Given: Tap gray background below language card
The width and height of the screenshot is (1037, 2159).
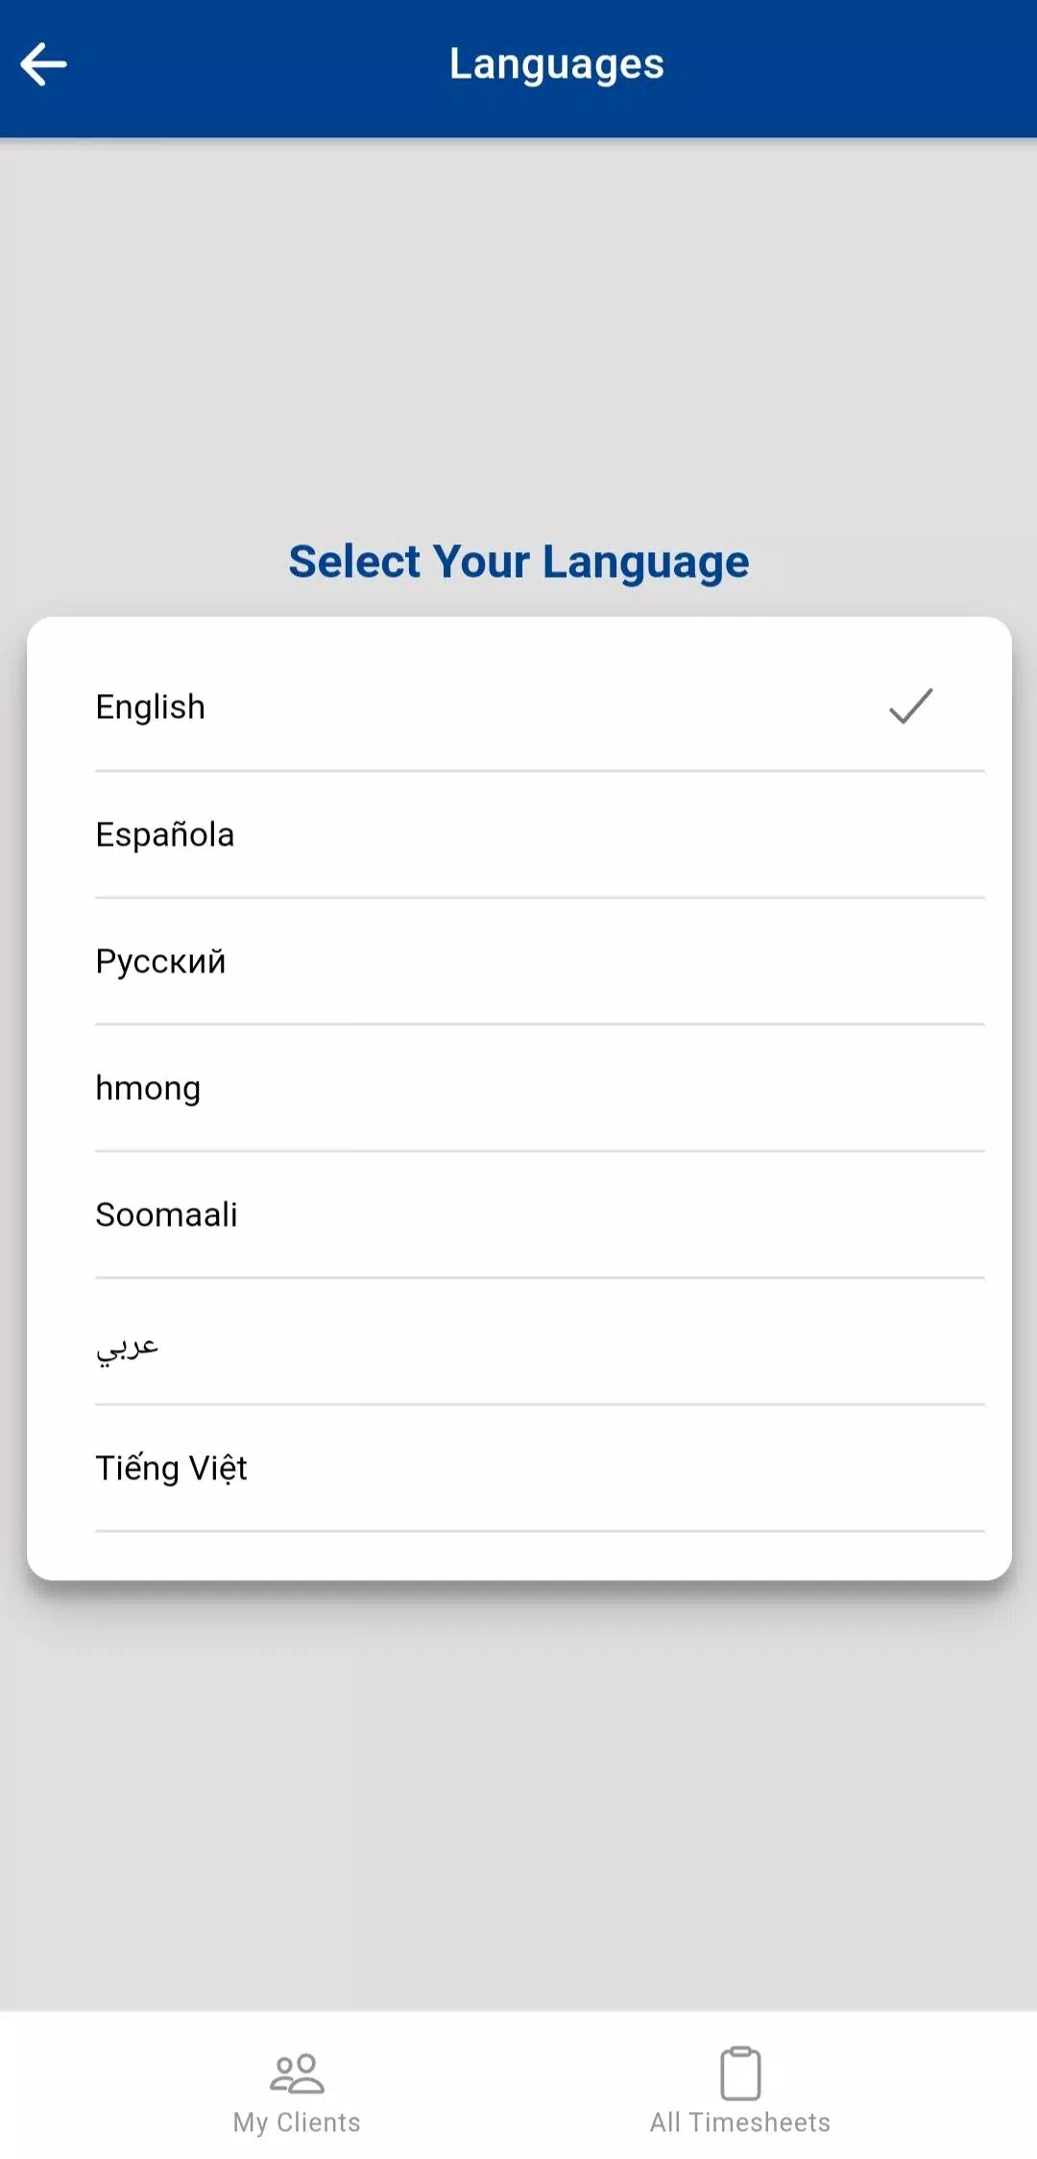Looking at the screenshot, I should tap(518, 1795).
